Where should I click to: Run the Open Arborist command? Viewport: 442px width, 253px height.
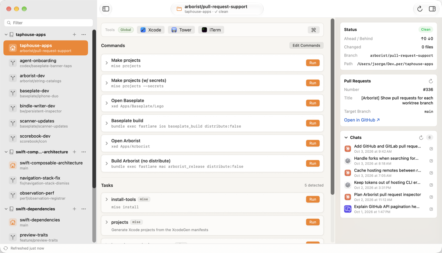click(x=313, y=143)
